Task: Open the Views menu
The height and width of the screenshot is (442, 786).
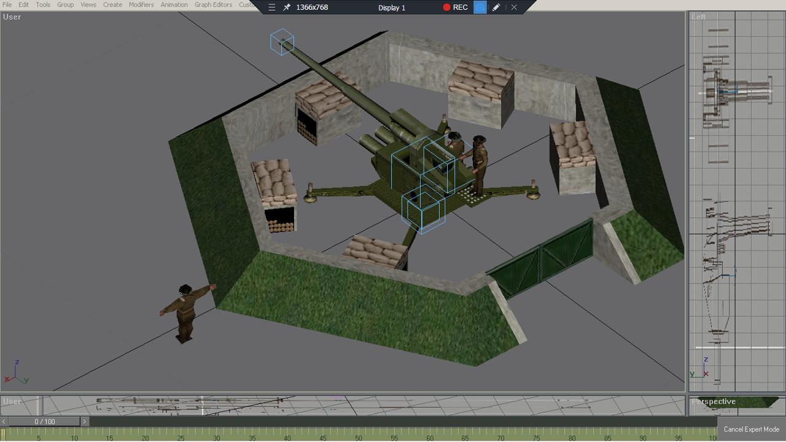Action: (88, 4)
